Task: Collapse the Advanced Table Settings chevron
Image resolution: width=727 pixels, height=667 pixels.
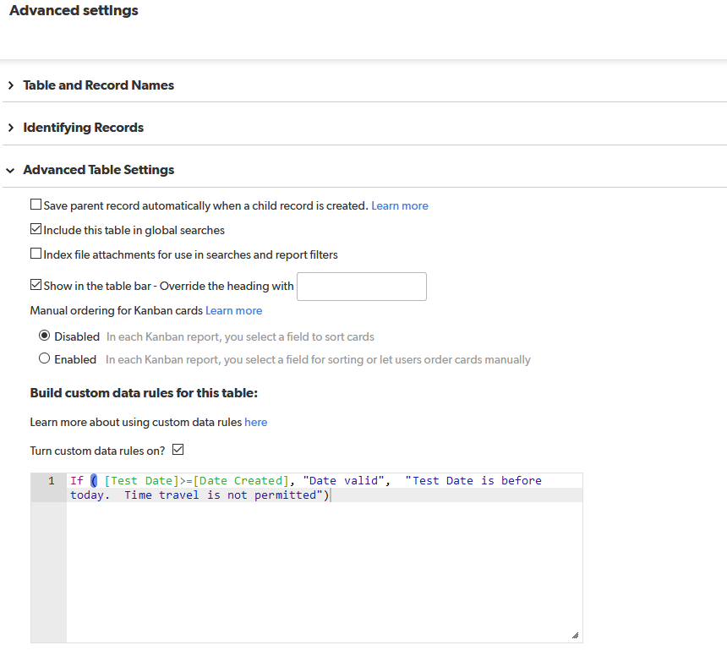Action: [11, 170]
